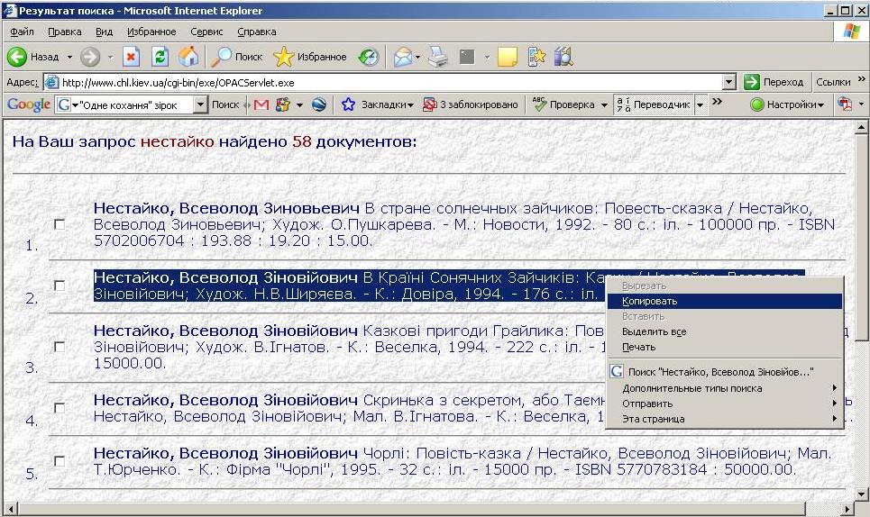
Task: Show more Google toolbar buttons chevron
Action: (718, 102)
